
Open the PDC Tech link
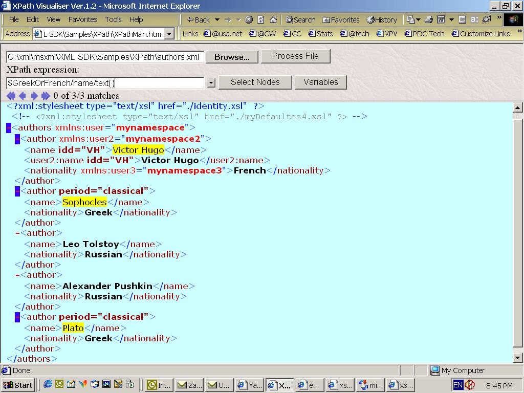pyautogui.click(x=424, y=34)
